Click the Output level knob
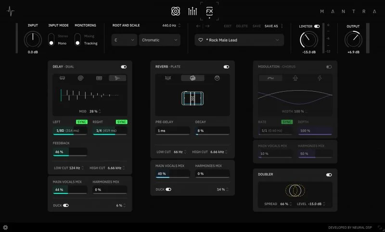Image resolution: width=385 pixels, height=232 pixels. [353, 40]
